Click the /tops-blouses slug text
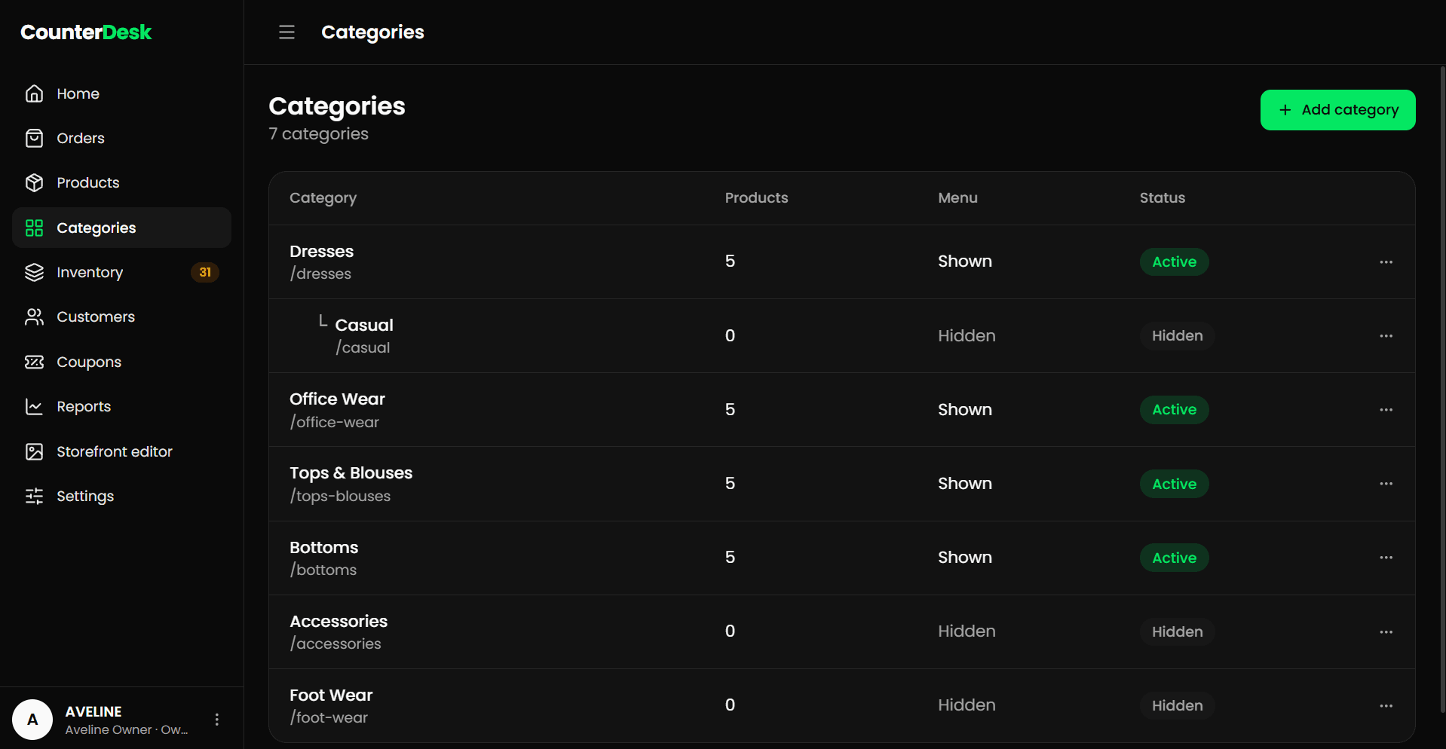Screen dimensions: 1446x749 340,496
